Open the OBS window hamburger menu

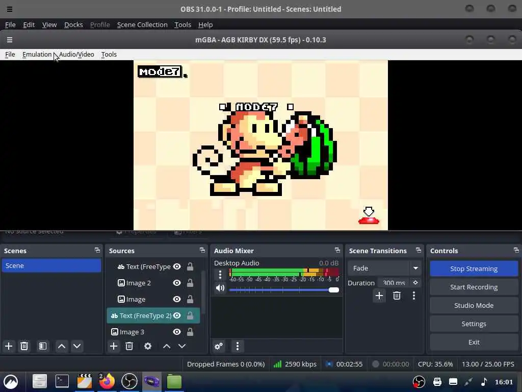(10, 9)
